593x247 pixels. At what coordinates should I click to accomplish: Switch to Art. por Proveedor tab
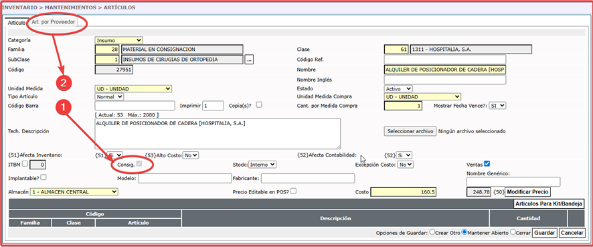(54, 22)
